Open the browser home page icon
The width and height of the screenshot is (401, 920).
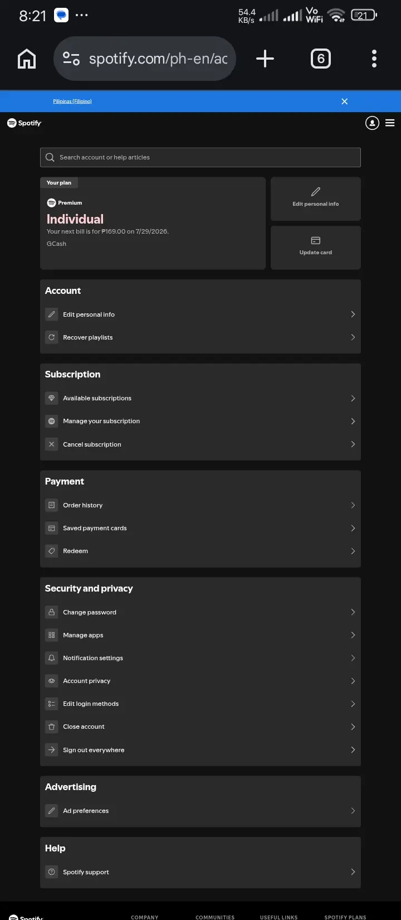pos(27,59)
